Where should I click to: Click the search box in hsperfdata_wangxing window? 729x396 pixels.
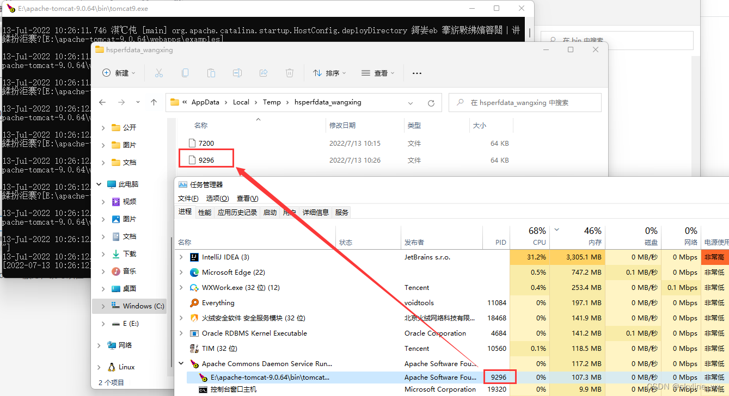[525, 102]
